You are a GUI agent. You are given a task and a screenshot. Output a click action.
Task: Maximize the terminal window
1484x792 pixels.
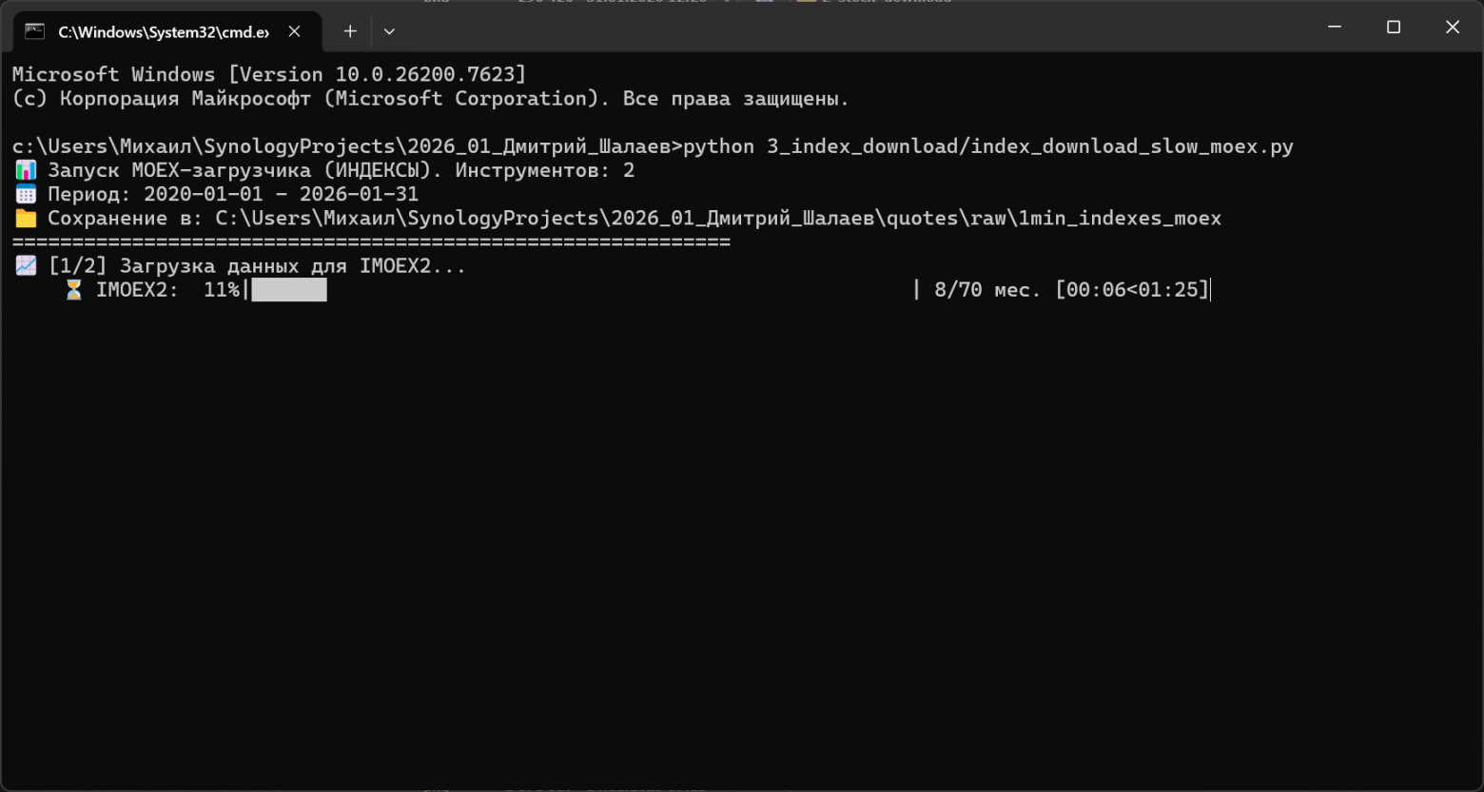pos(1394,28)
